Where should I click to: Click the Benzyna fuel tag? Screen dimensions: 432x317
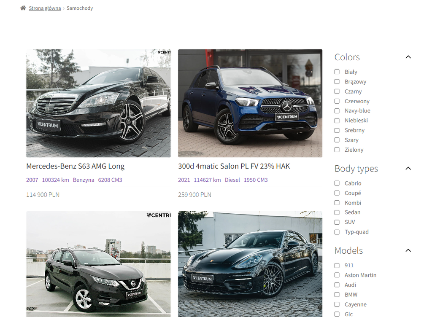pyautogui.click(x=84, y=180)
